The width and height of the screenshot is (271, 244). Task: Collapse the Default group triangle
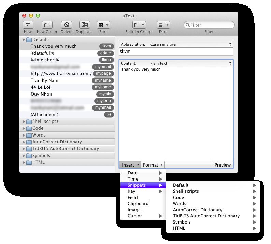[24, 40]
